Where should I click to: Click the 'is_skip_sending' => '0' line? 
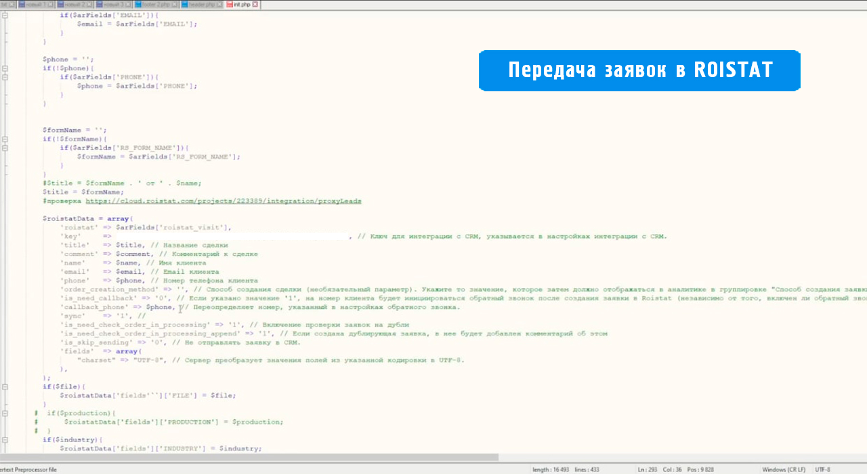(x=180, y=342)
